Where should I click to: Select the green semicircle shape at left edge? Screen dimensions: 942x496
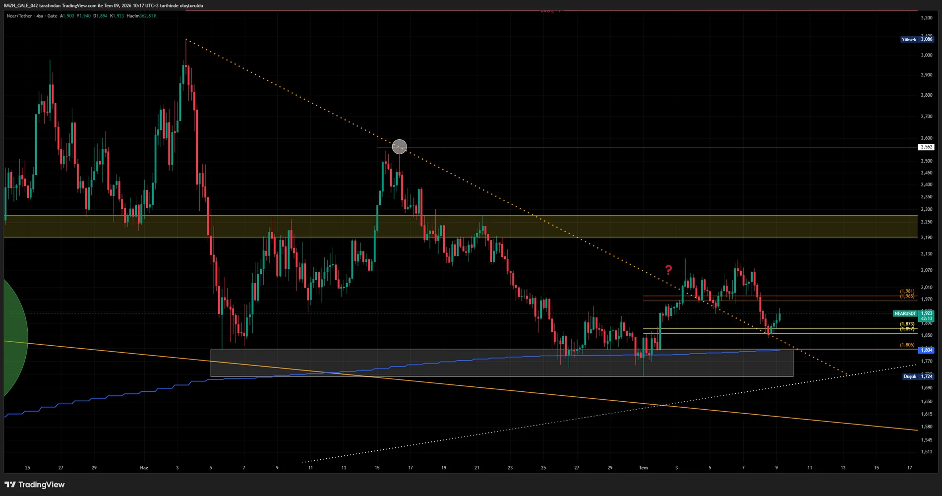click(x=14, y=337)
